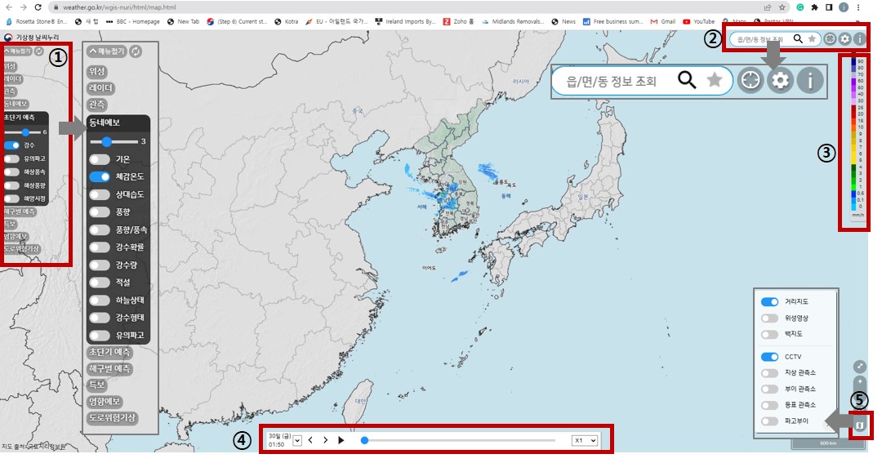Open 레이더 in the enlarged menu panel
The image size is (882, 463).
click(100, 87)
